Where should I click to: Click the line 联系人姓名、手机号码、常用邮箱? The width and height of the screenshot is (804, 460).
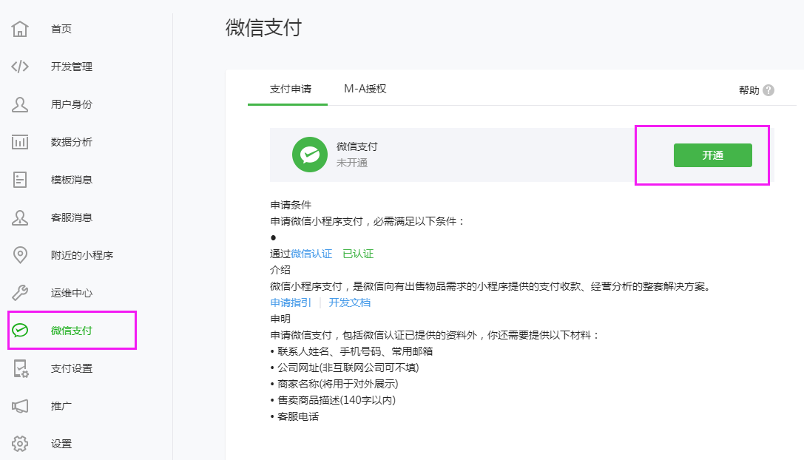355,351
